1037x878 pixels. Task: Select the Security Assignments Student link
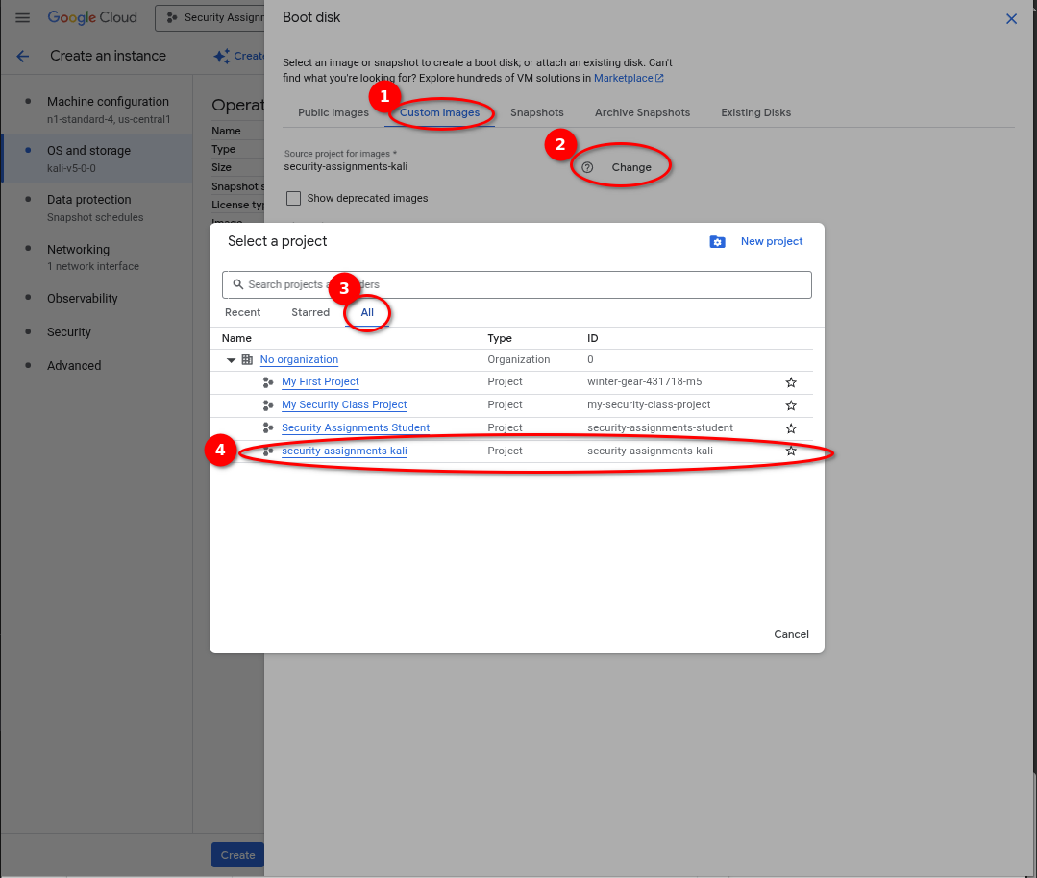[x=356, y=427]
